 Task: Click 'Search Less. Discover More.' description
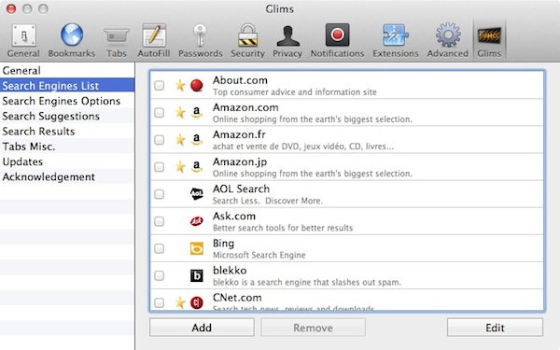tap(268, 201)
